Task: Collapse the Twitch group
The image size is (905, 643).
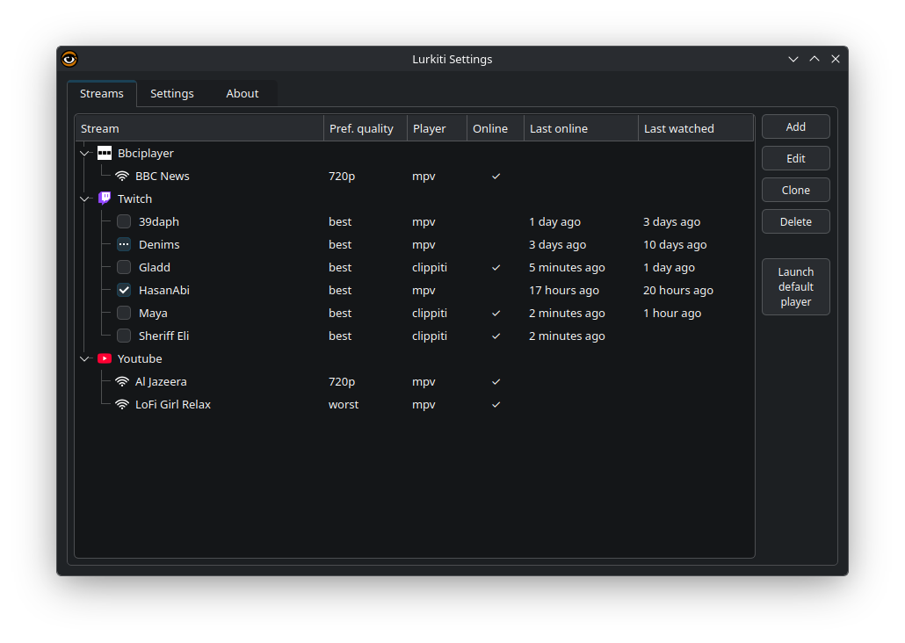Action: pos(85,199)
